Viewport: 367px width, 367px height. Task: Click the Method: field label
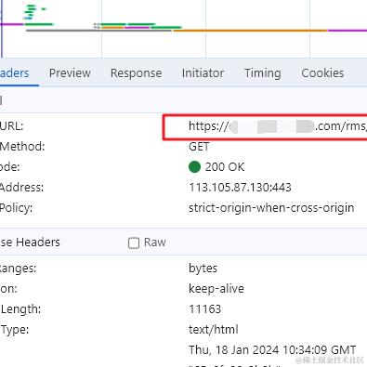pyautogui.click(x=22, y=147)
